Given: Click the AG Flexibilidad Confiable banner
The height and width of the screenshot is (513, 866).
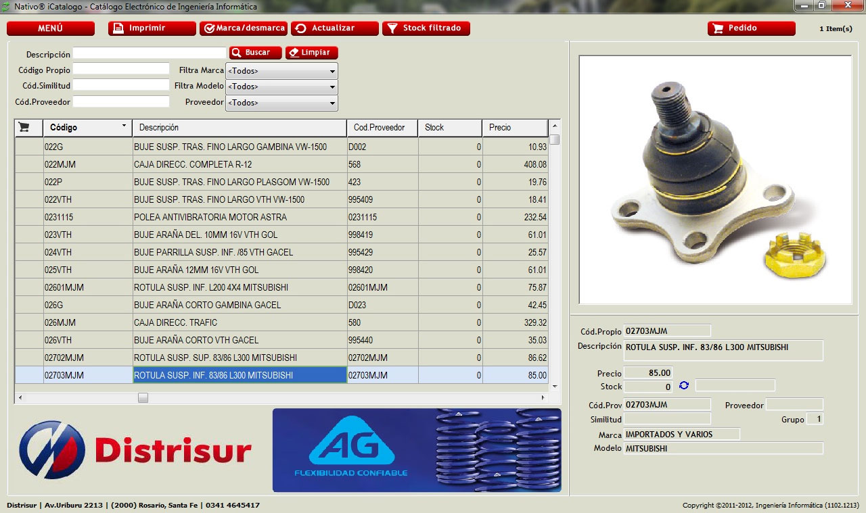Looking at the screenshot, I should (417, 450).
